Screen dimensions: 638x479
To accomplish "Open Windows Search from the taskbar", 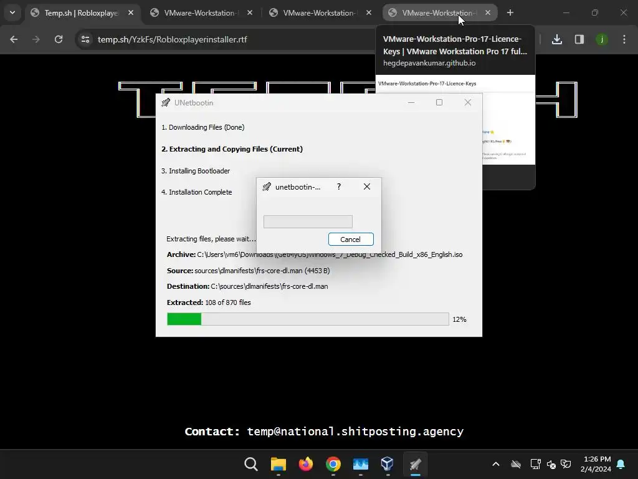I will (x=251, y=464).
